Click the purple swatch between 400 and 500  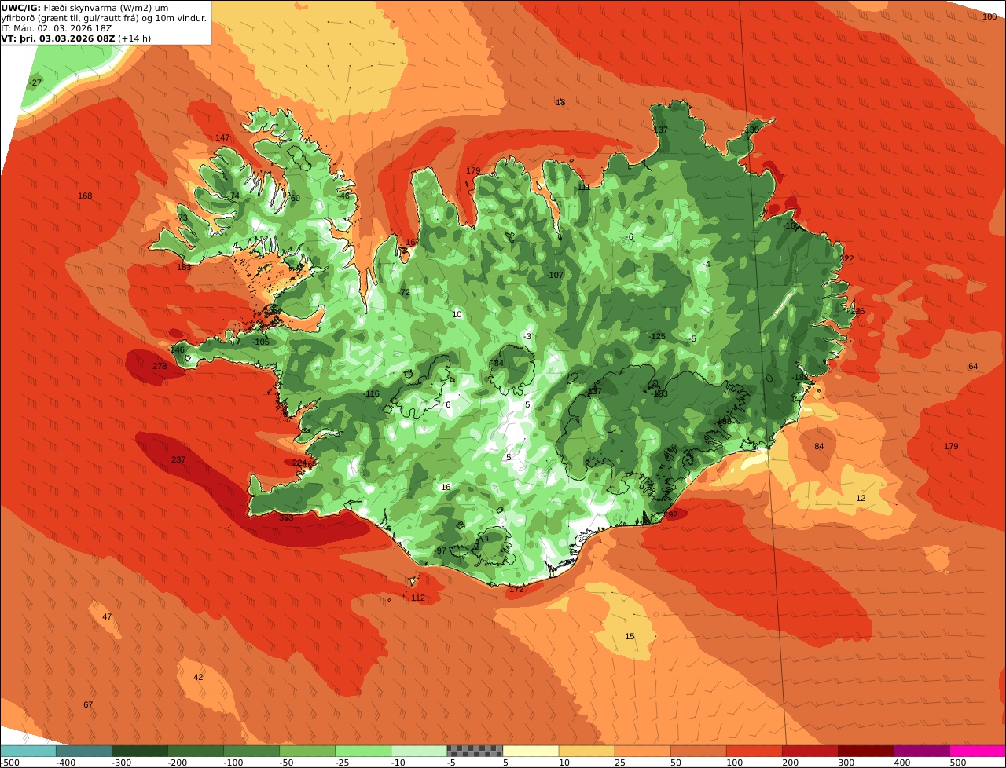coord(922,751)
